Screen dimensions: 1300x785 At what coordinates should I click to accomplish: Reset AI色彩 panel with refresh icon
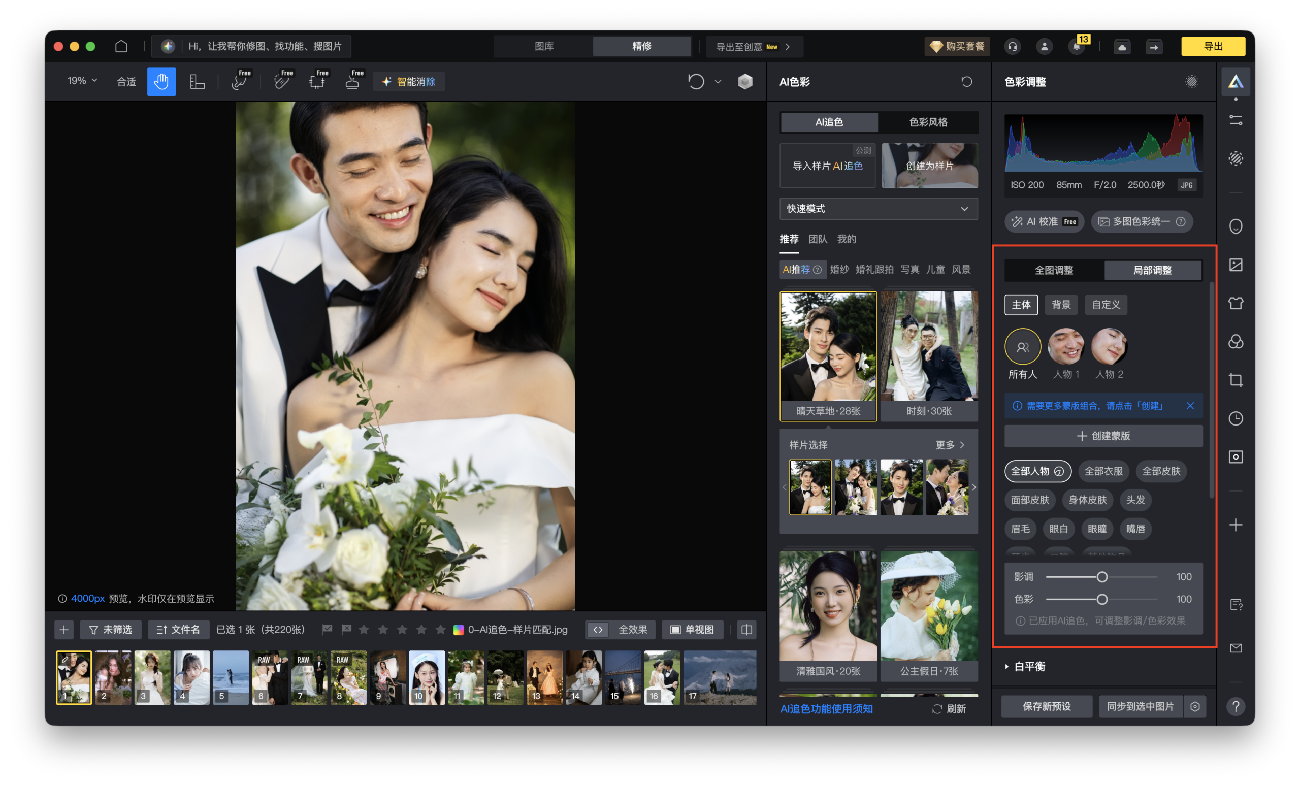click(966, 82)
